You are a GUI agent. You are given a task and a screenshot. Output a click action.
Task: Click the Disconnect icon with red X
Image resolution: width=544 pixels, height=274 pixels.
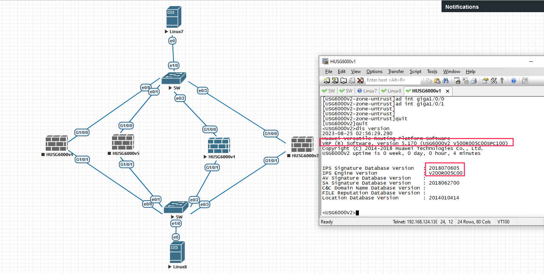[360, 80]
